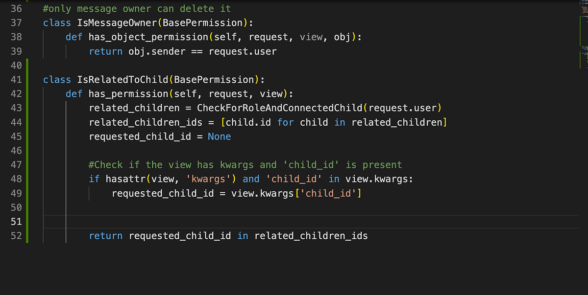Click line number 36
Viewport: 588px width, 295px height.
tap(16, 8)
